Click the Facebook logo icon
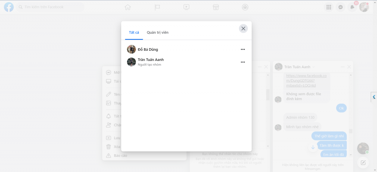The height and width of the screenshot is (172, 377). [x=9, y=7]
